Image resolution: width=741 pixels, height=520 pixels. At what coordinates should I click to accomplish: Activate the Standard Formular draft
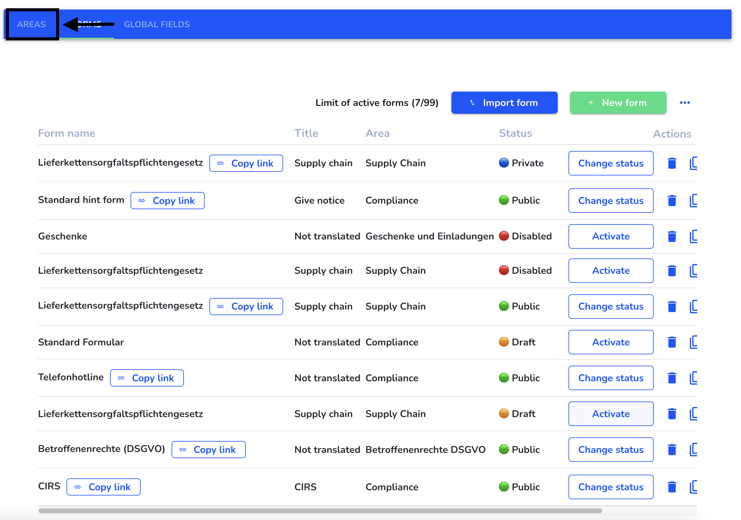click(x=611, y=342)
